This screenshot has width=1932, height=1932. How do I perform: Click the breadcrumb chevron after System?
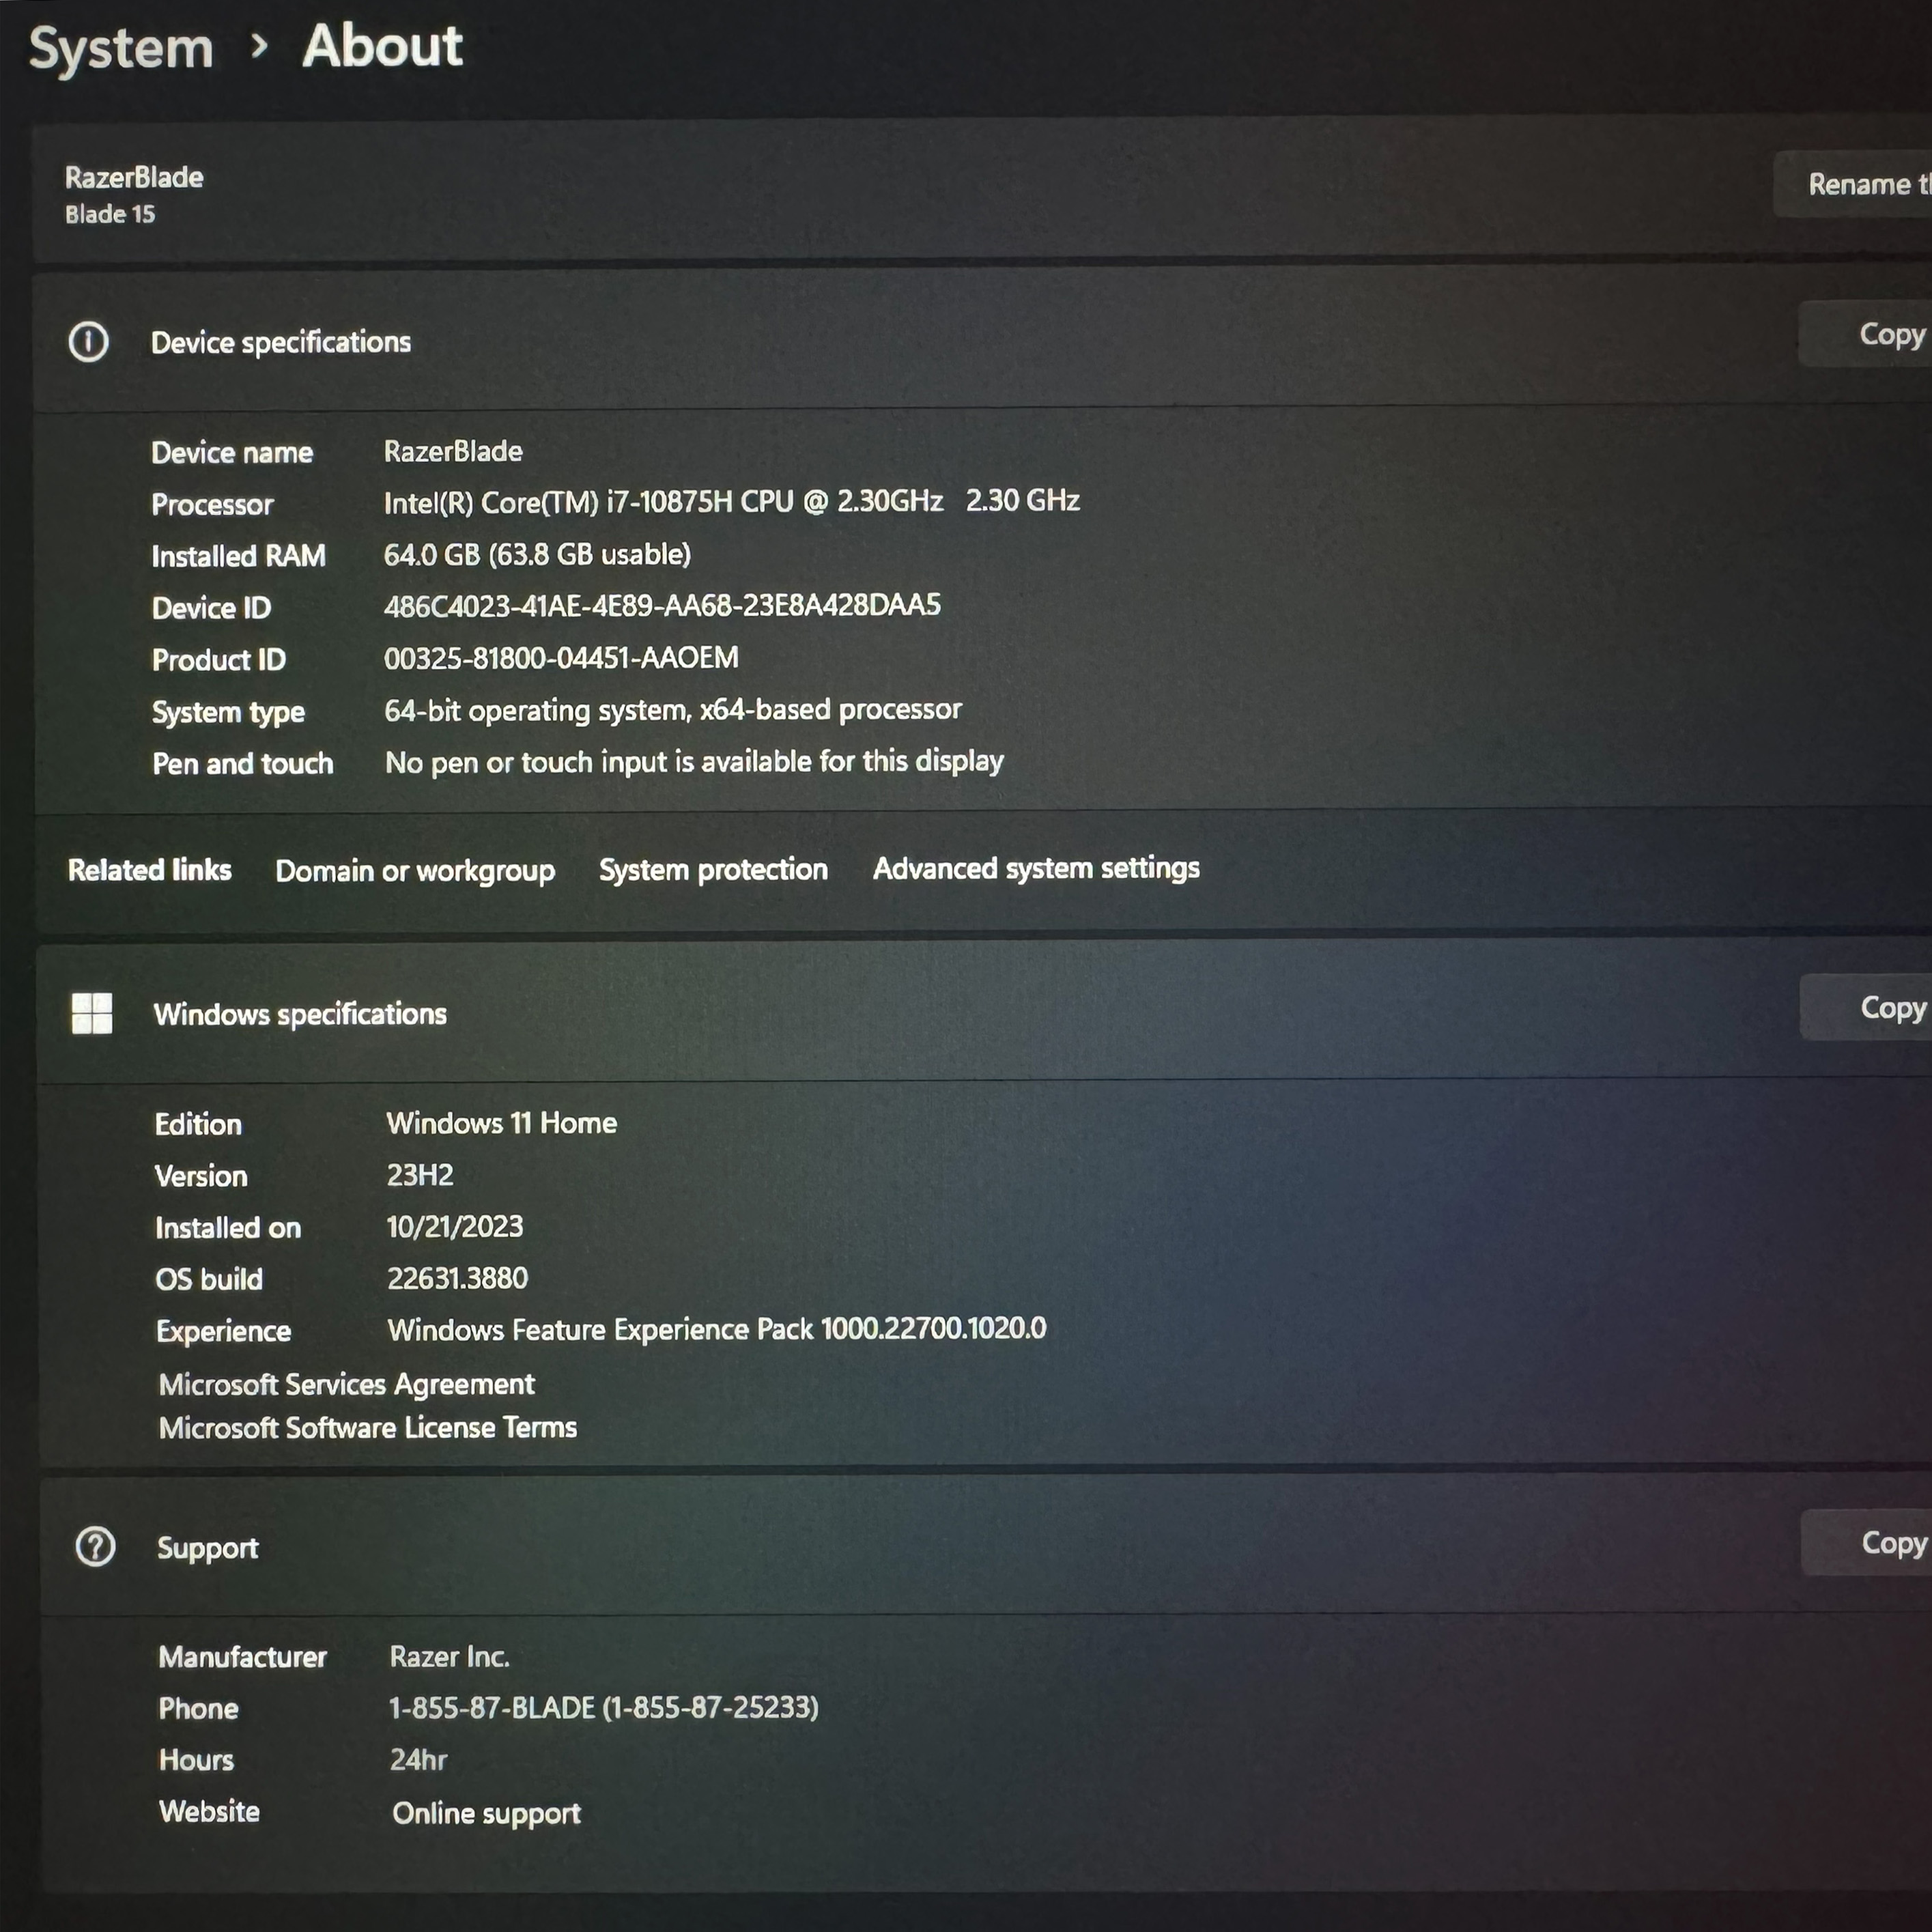(x=259, y=45)
